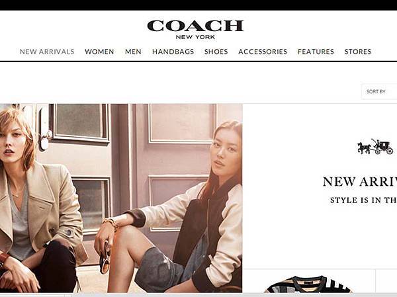Expand the Sort By dropdown
Screen dimensions: 397x297
coord(379,91)
